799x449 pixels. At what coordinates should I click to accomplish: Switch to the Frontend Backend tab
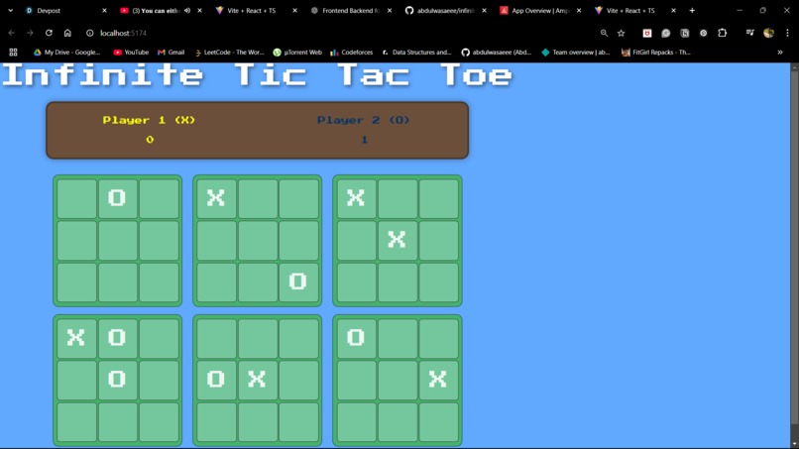[351, 10]
